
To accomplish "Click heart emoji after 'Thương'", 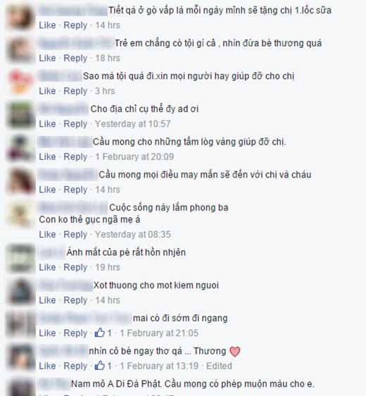I will (235, 352).
